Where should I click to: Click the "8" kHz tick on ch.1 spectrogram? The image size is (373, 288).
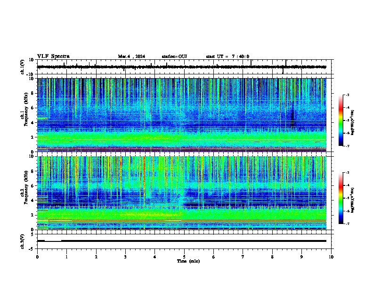click(x=32, y=93)
